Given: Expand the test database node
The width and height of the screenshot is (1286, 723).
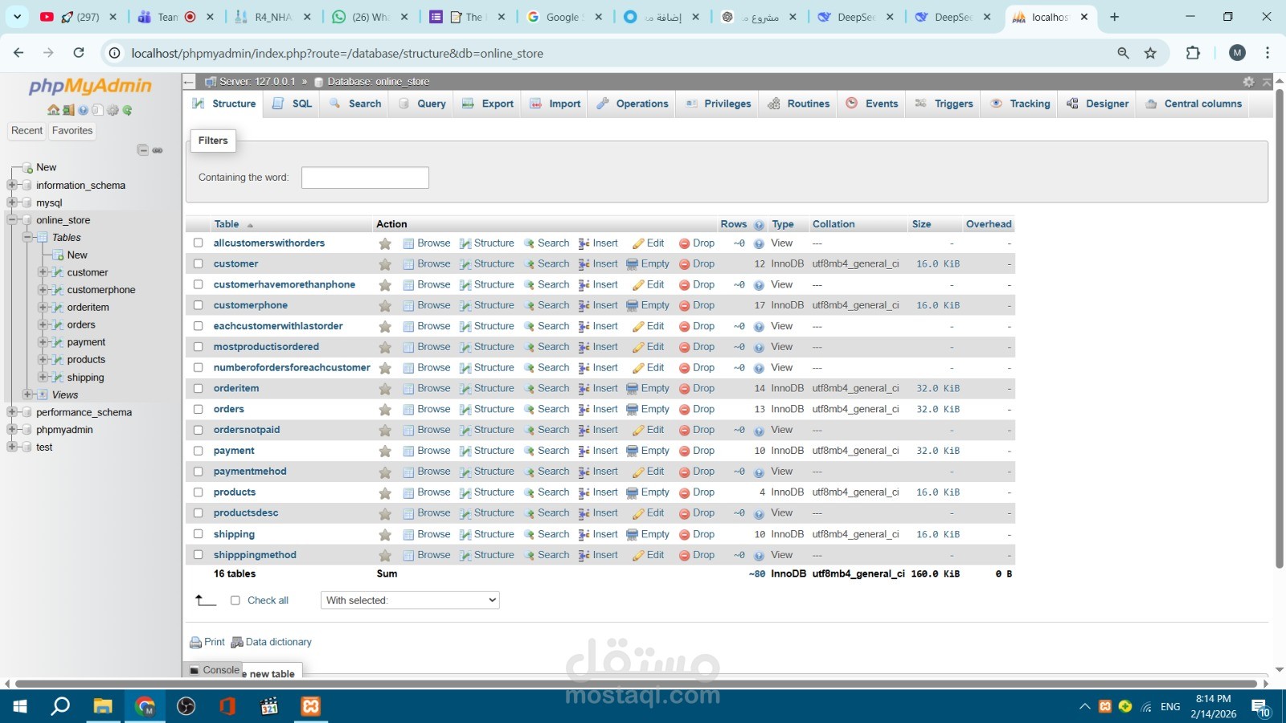Looking at the screenshot, I should pos(12,447).
